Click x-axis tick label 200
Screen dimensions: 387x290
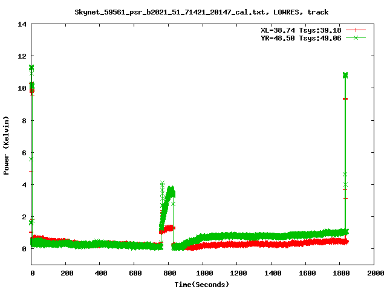tap(67, 273)
